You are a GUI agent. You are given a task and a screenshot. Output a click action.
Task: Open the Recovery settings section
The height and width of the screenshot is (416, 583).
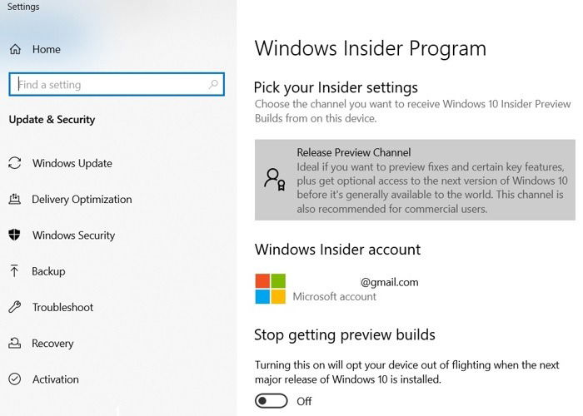[x=52, y=343]
